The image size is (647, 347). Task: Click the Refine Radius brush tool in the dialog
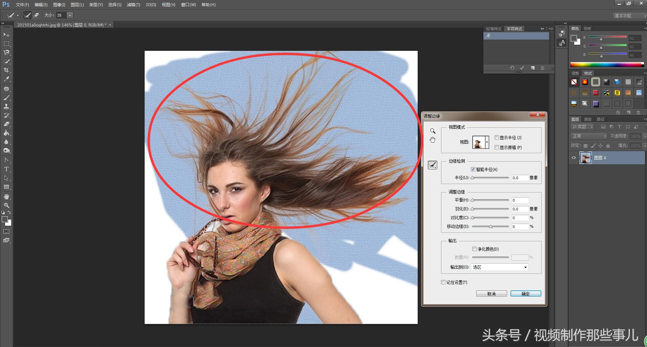click(x=433, y=165)
